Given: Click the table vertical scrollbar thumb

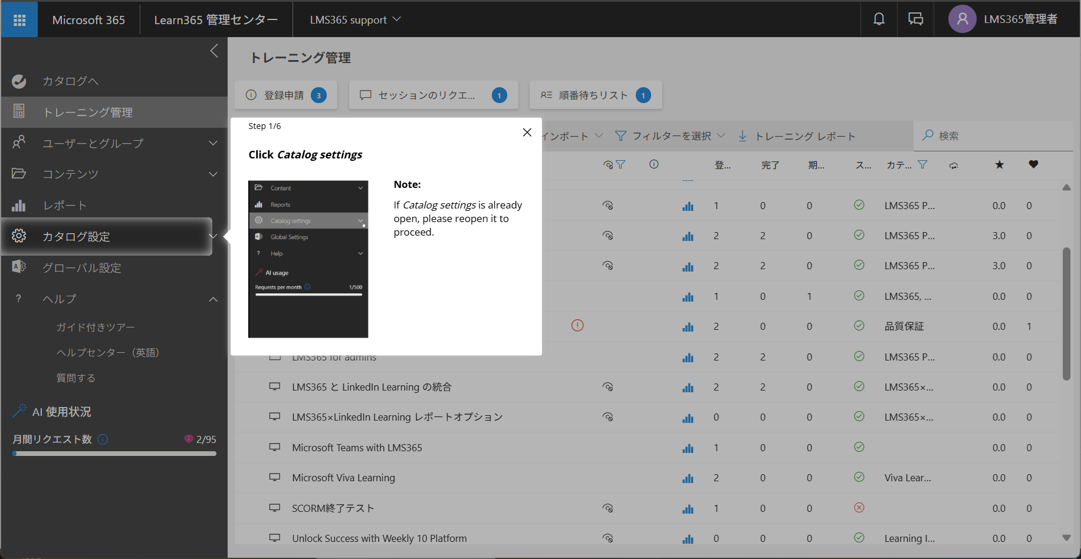Looking at the screenshot, I should pos(1066,314).
